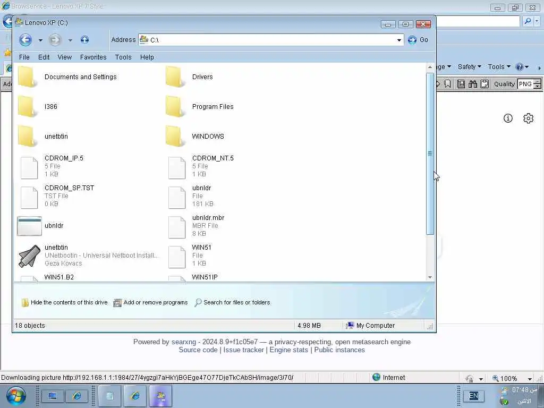544x408 pixels.
Task: Select the WIN51 file
Action: pos(190,256)
